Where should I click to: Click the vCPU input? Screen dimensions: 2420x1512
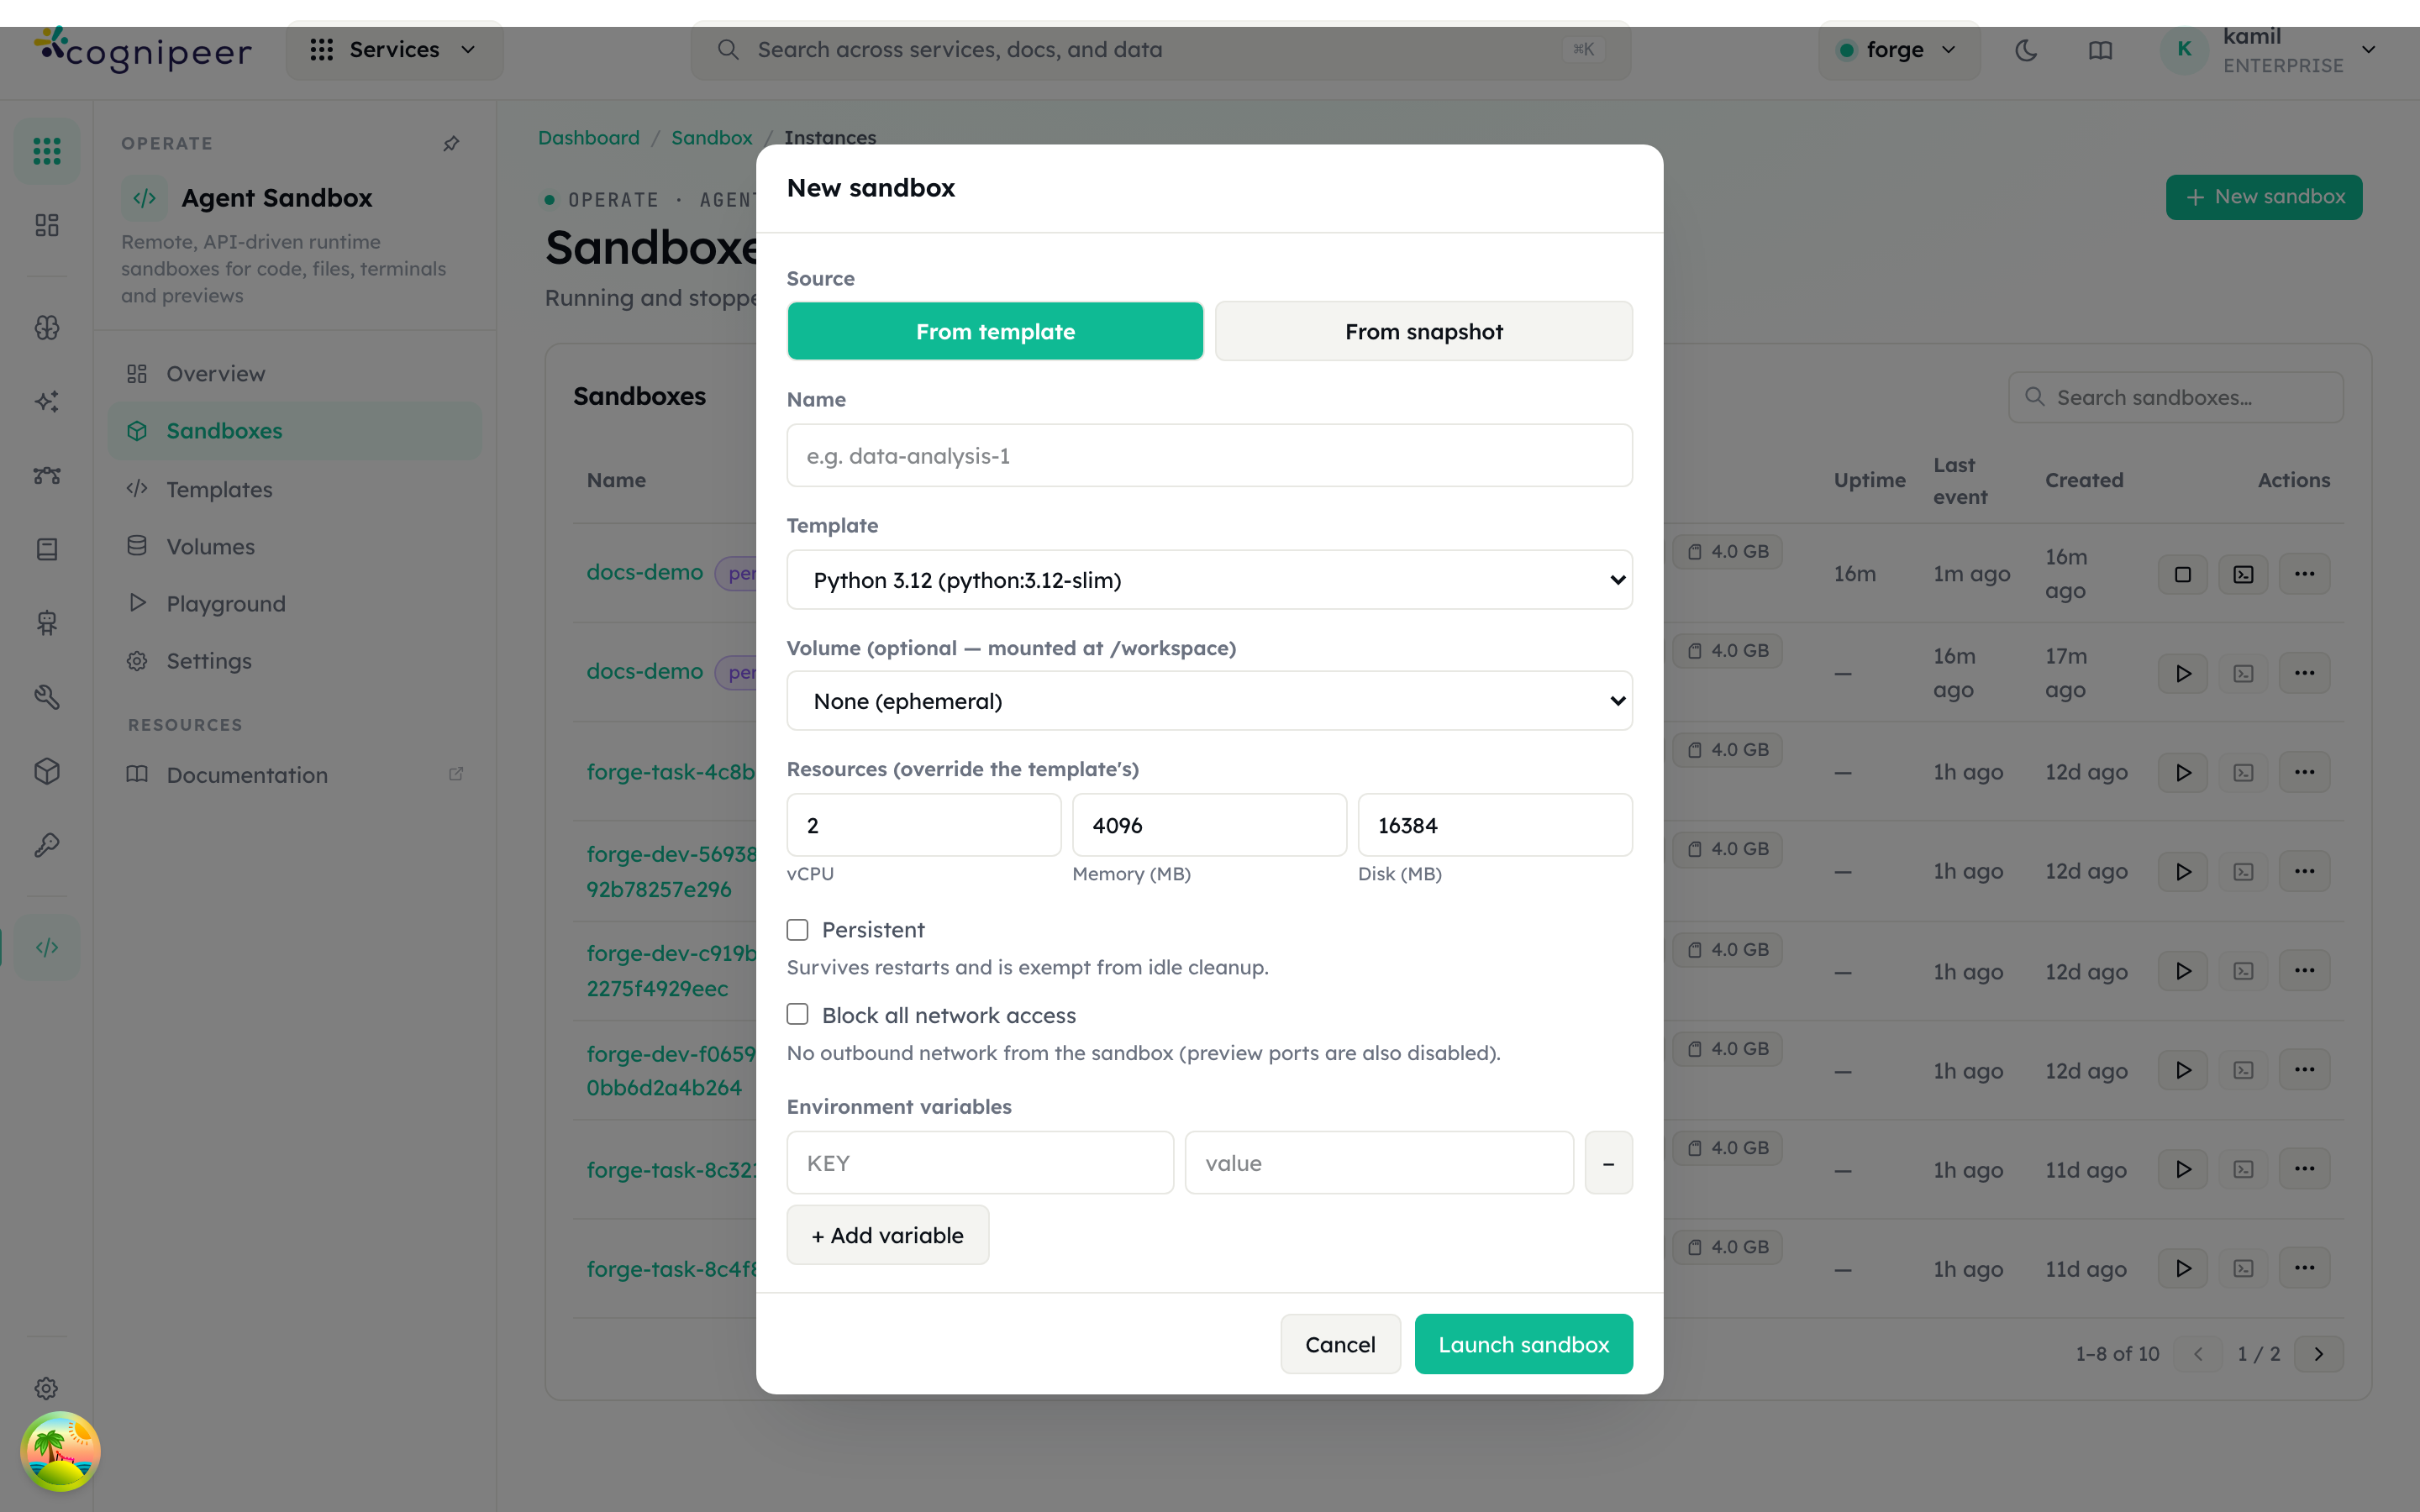coord(923,825)
